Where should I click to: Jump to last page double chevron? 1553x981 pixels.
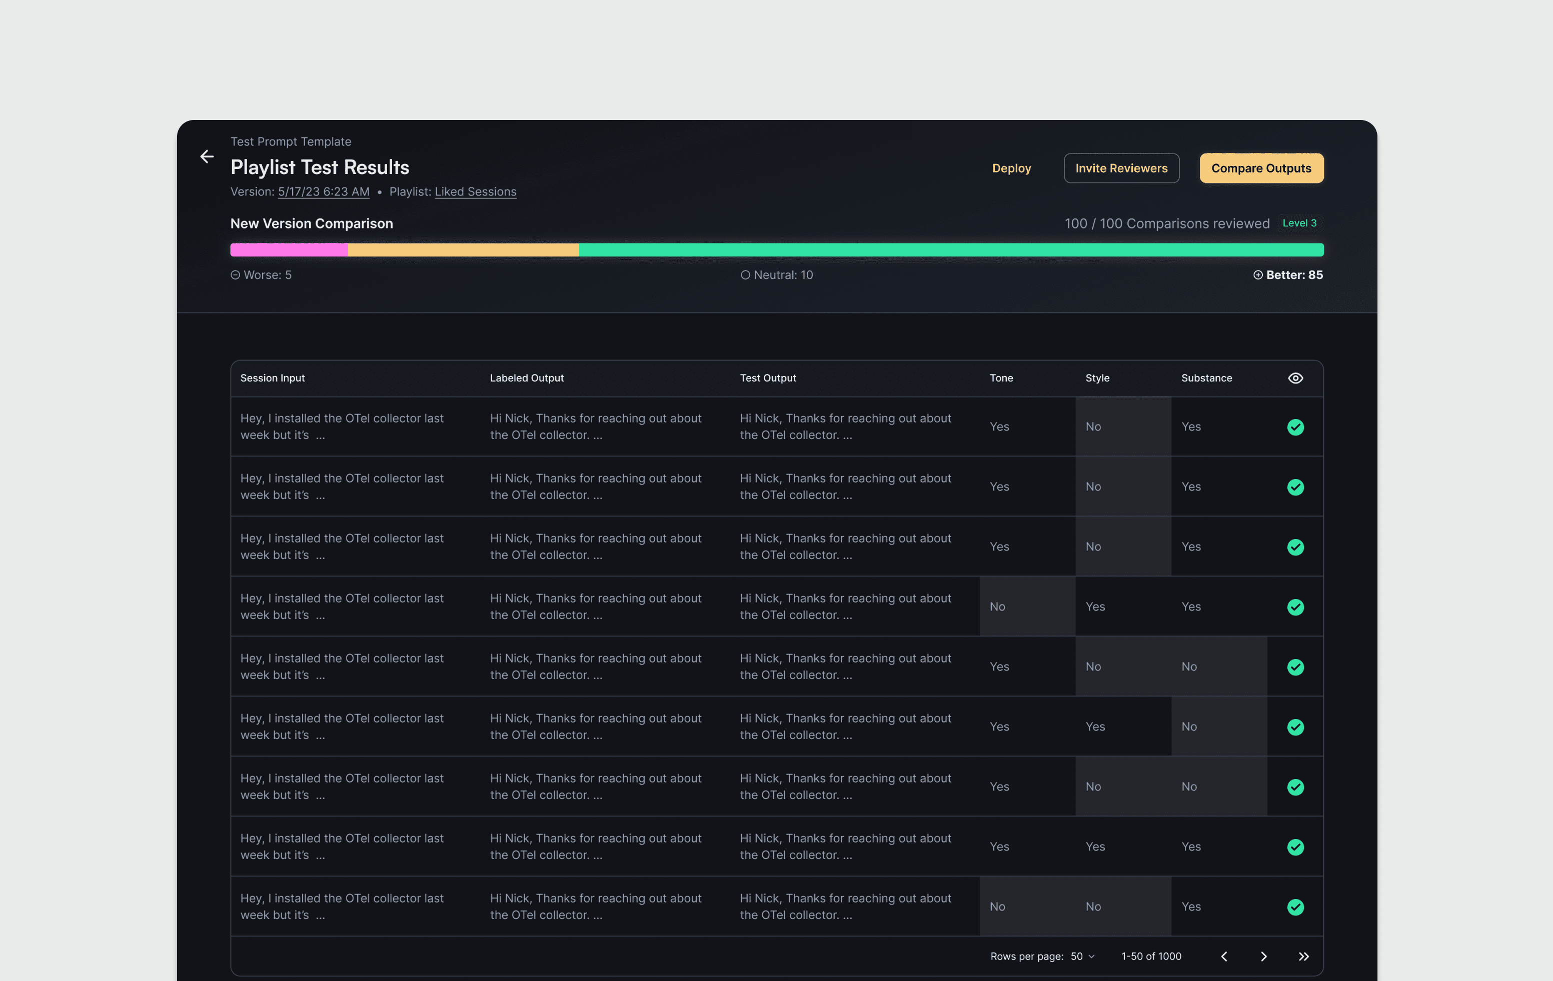[x=1303, y=956]
